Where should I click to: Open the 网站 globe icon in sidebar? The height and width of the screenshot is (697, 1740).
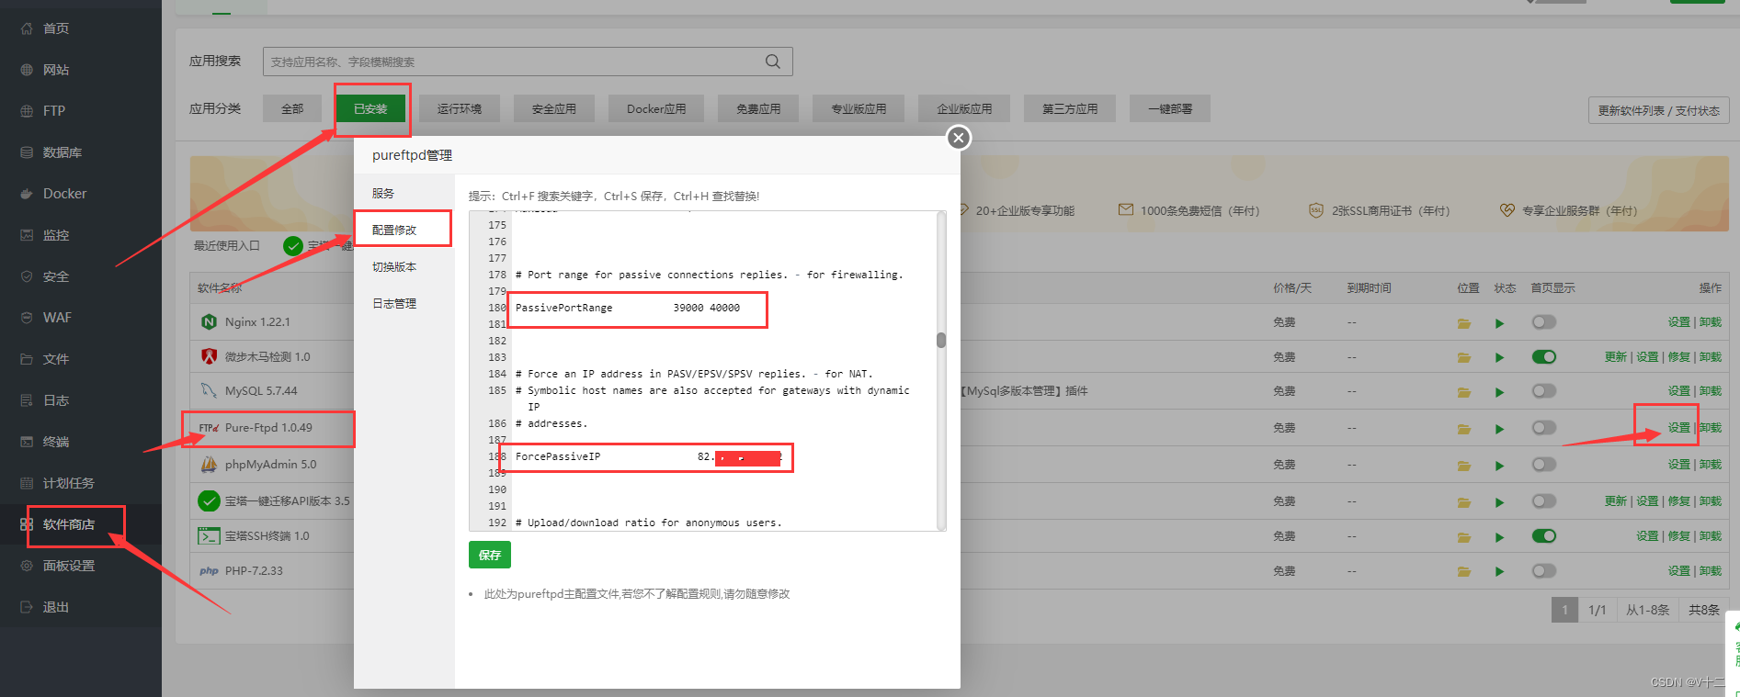click(x=27, y=70)
